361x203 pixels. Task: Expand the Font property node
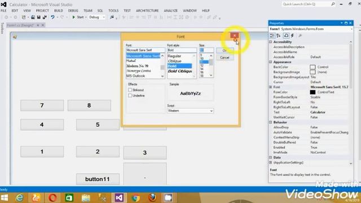(271, 87)
